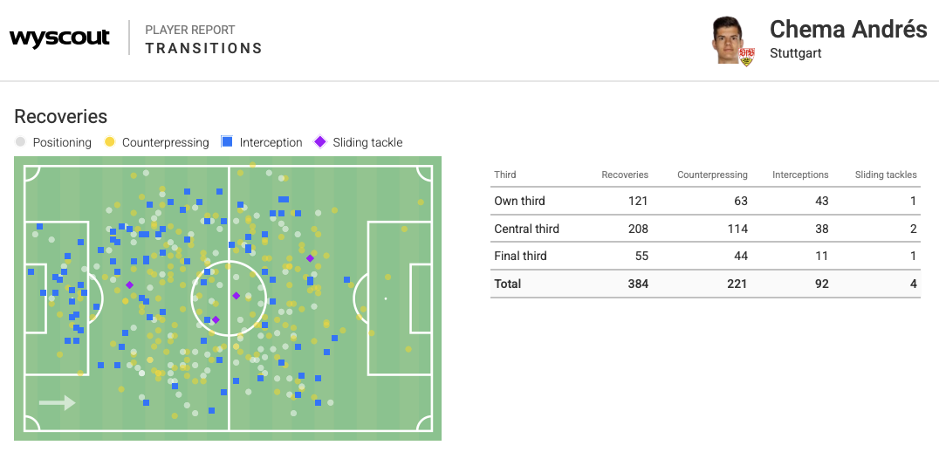Sort by the Interceptions column header
939x459 pixels.
click(x=800, y=175)
